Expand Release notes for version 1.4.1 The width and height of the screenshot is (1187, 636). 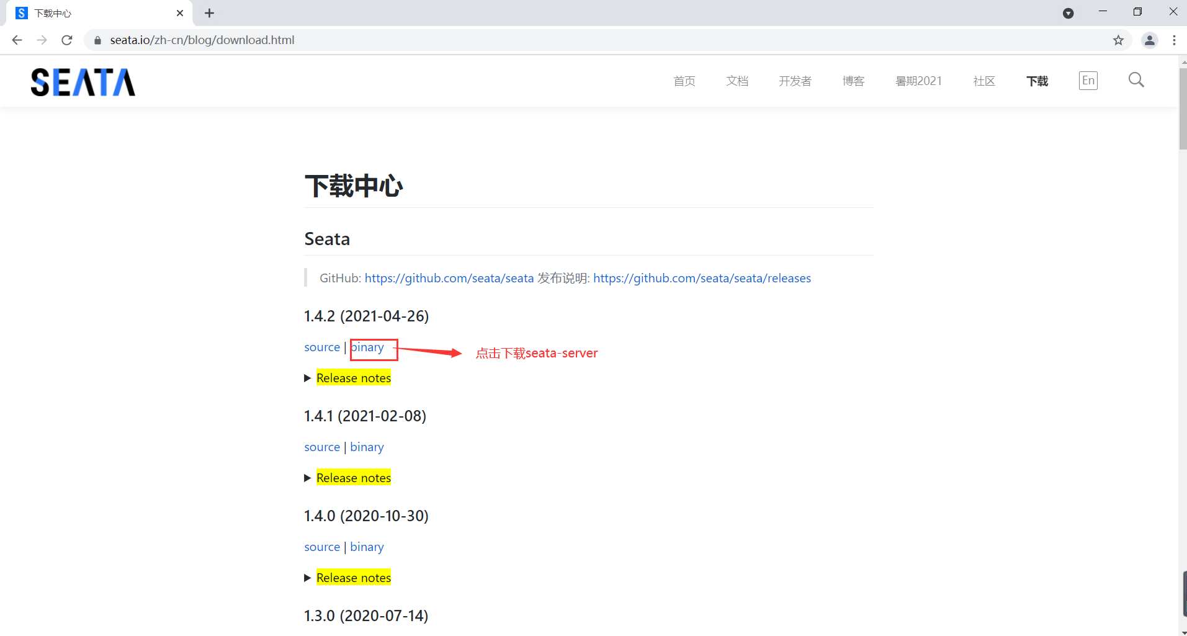click(353, 477)
